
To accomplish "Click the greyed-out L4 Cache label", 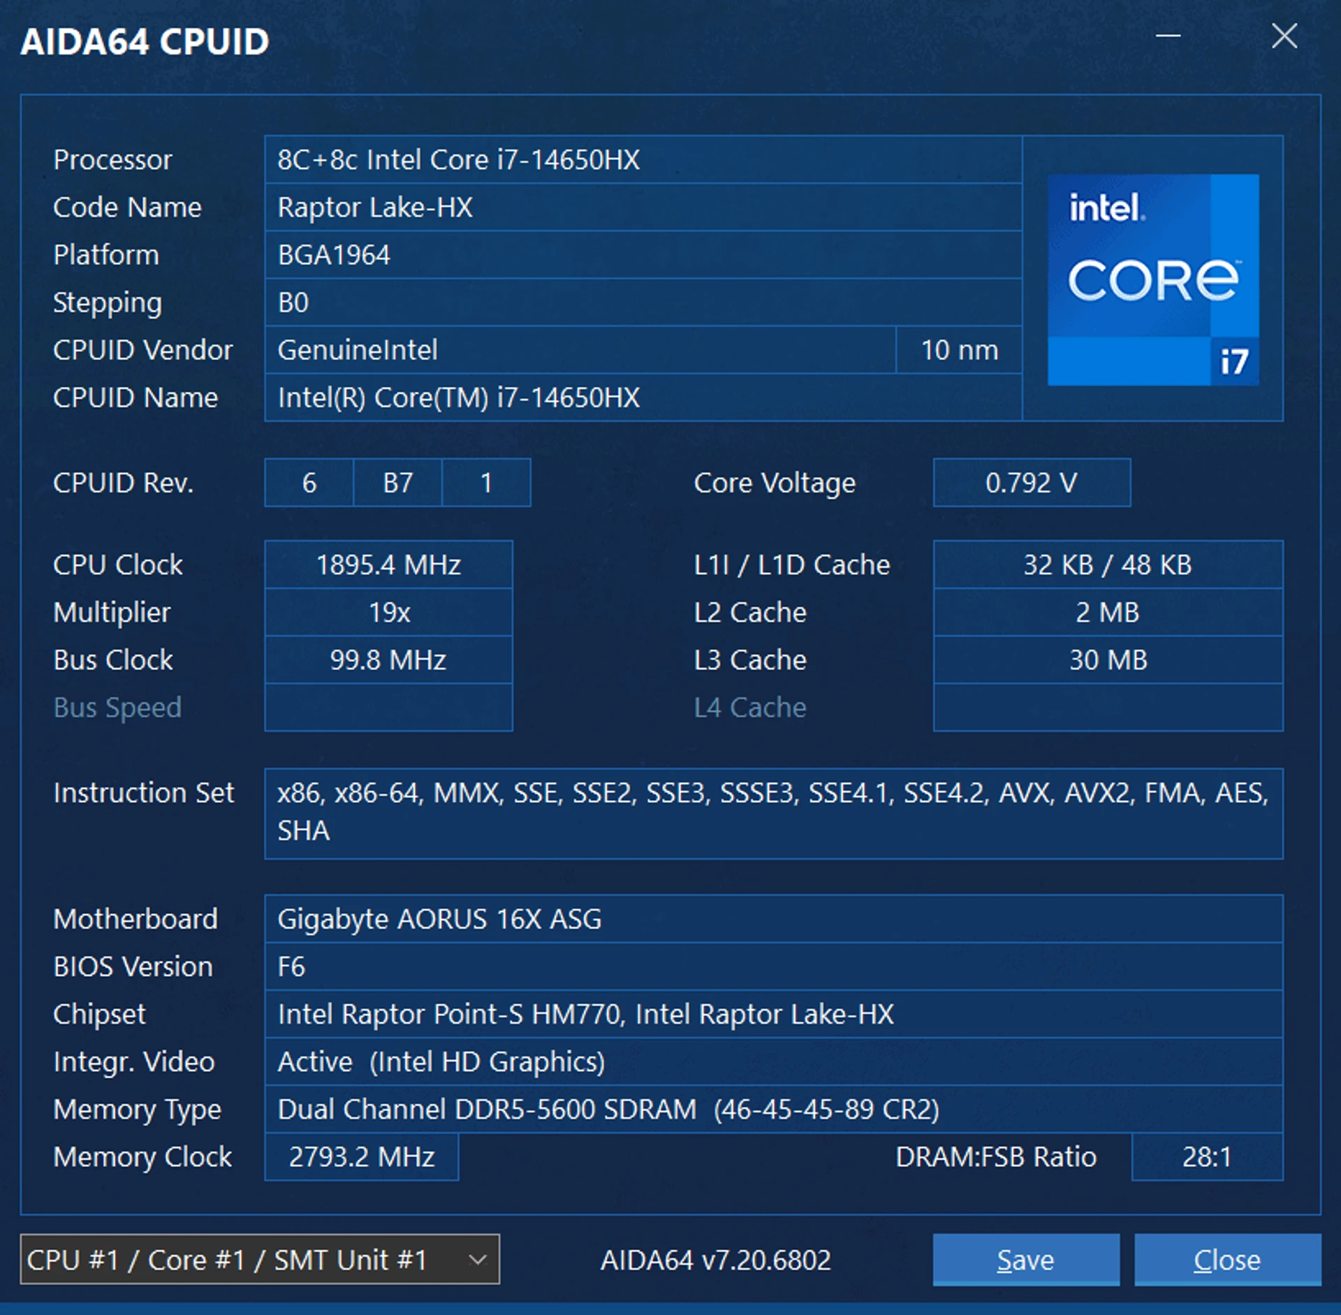I will click(x=750, y=708).
